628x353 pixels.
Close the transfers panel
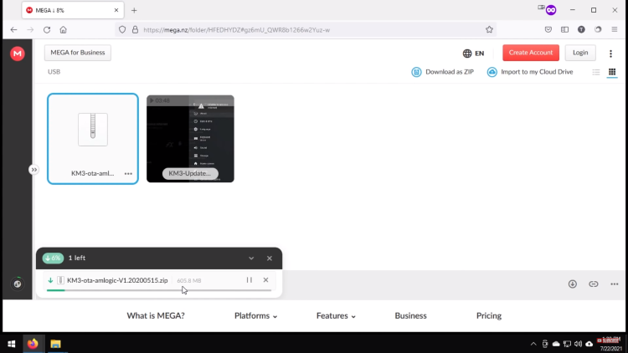pyautogui.click(x=270, y=258)
